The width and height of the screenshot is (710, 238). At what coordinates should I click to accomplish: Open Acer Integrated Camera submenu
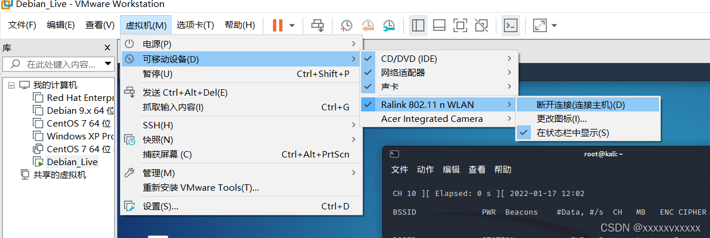click(438, 118)
